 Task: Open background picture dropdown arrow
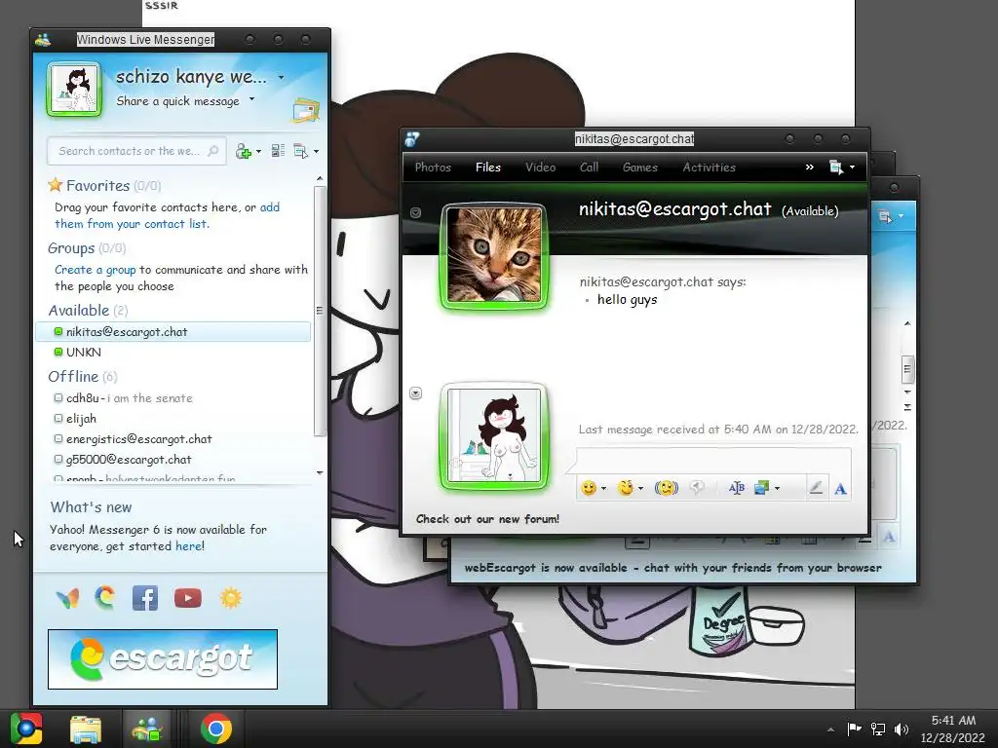click(777, 489)
